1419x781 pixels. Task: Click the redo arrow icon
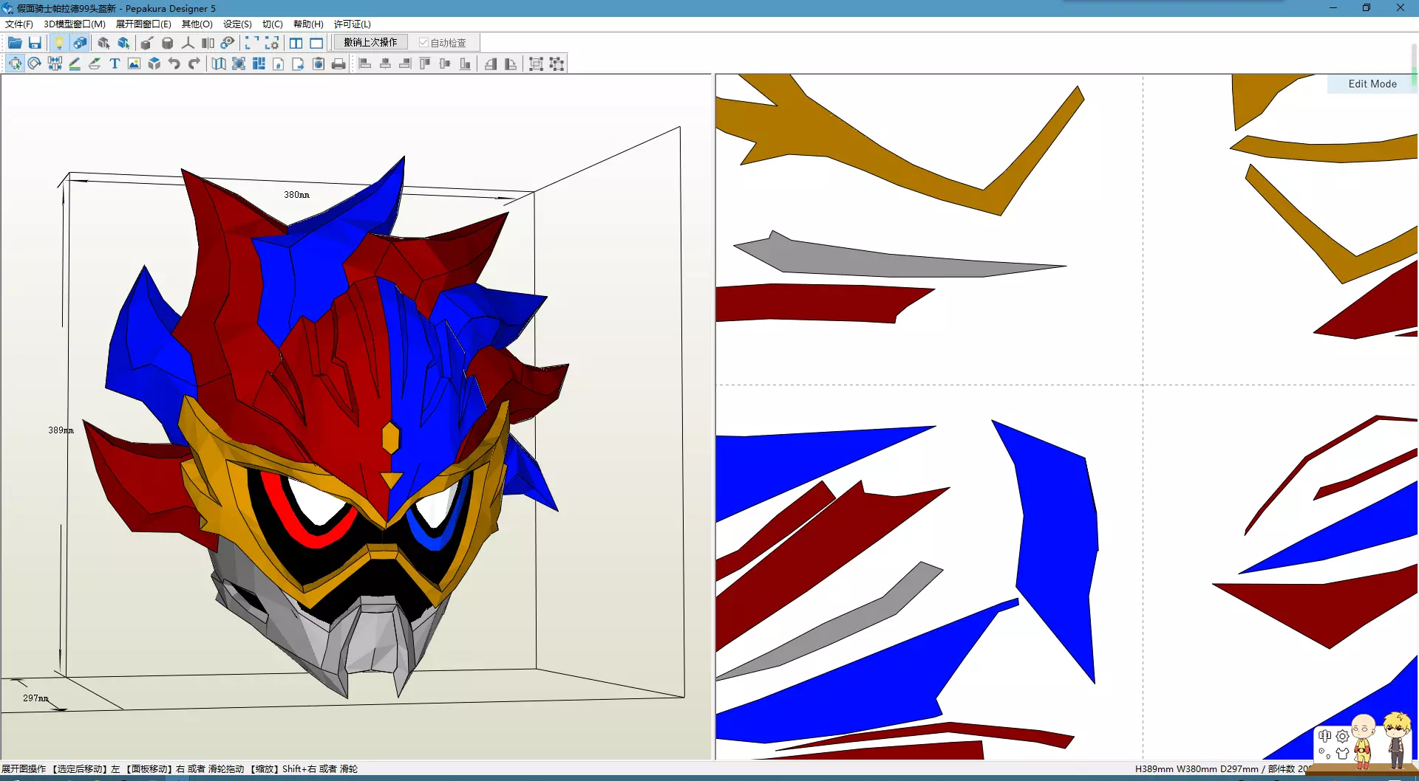click(x=194, y=63)
